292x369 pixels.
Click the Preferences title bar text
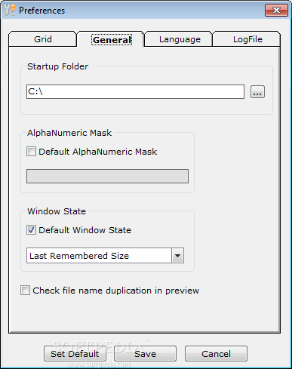(x=41, y=11)
